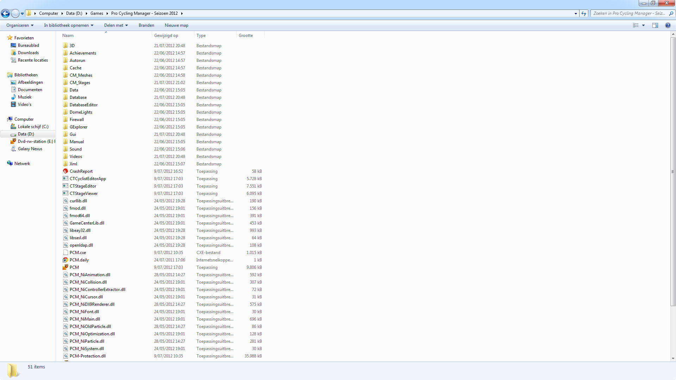
Task: Click the back navigation arrow
Action: tap(5, 13)
